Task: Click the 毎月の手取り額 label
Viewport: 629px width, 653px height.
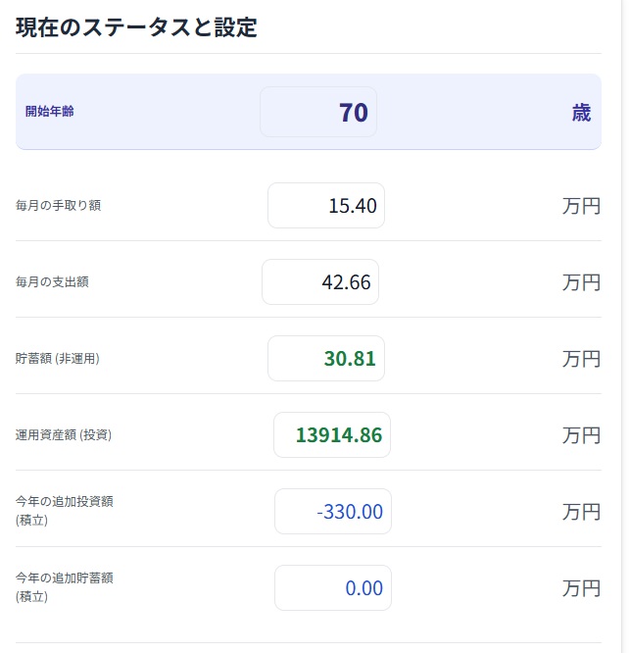Action: click(58, 205)
